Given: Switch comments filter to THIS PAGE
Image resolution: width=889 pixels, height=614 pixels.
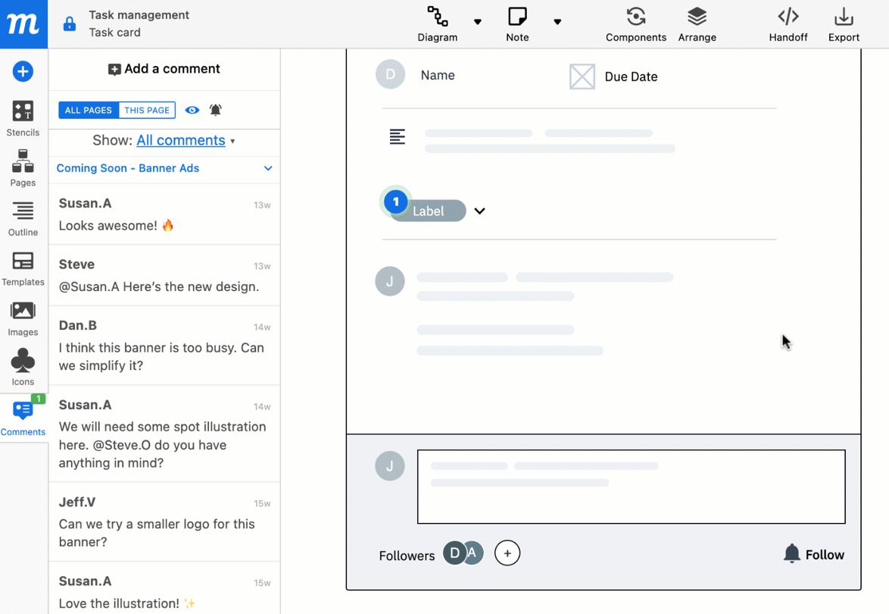Looking at the screenshot, I should [x=147, y=110].
